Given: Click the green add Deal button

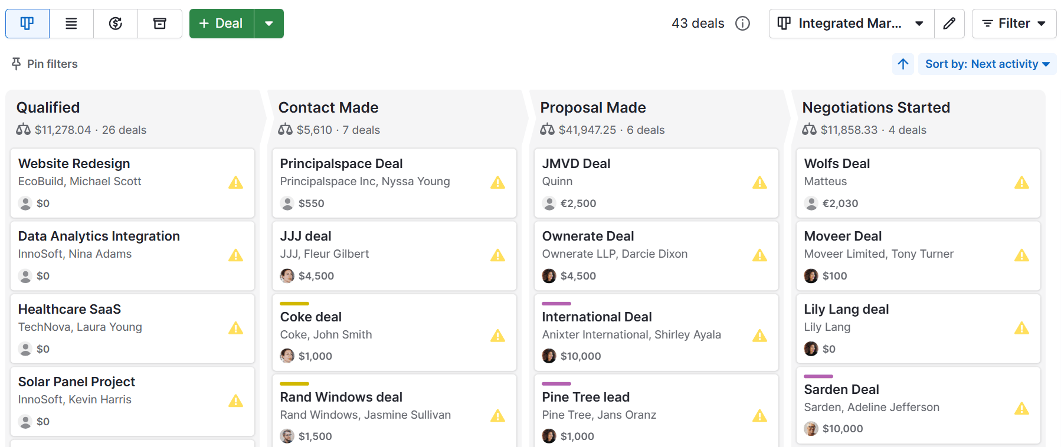Looking at the screenshot, I should point(221,24).
